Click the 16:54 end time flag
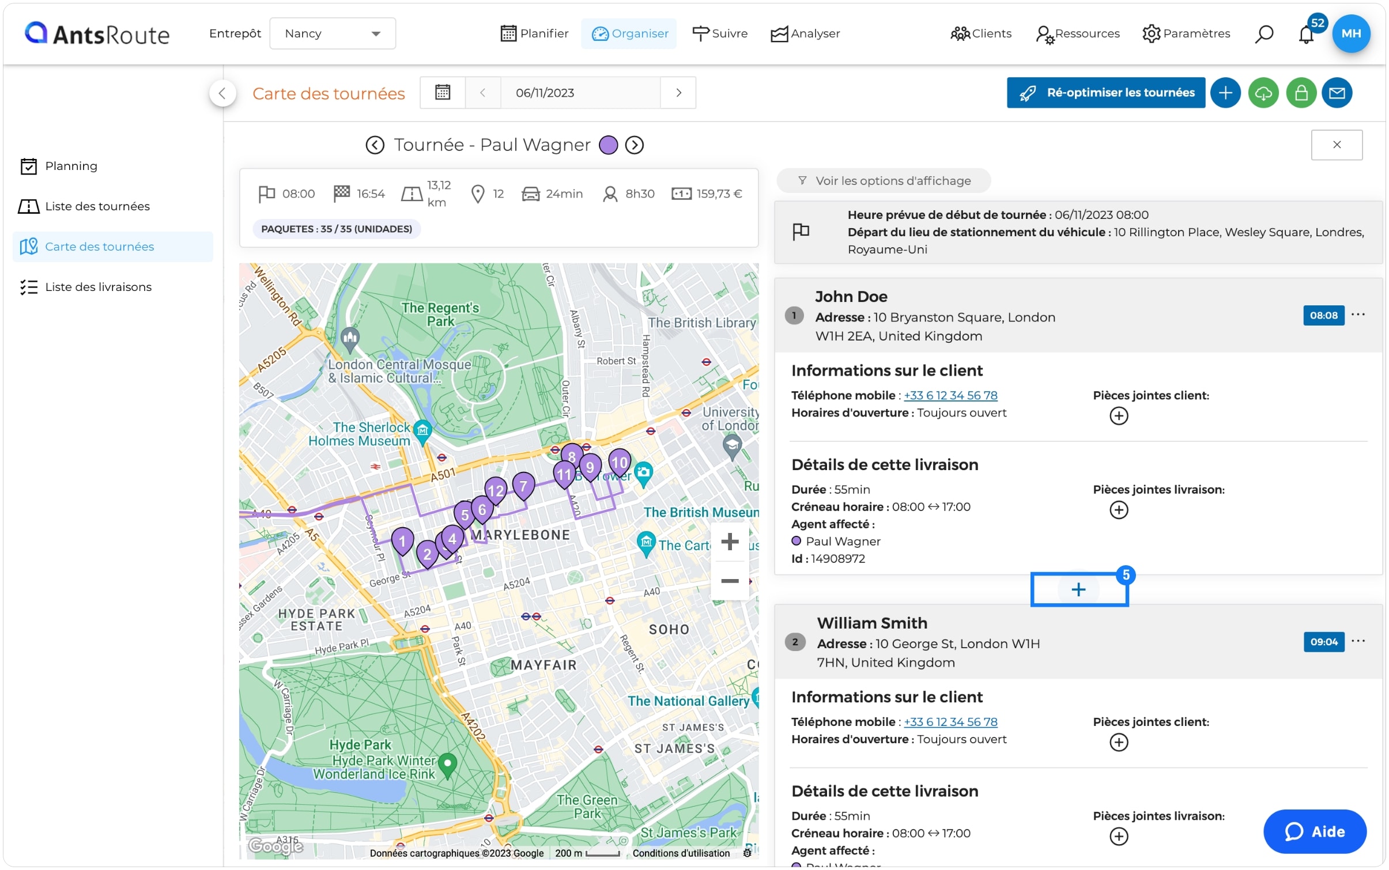1389x870 pixels. point(359,194)
